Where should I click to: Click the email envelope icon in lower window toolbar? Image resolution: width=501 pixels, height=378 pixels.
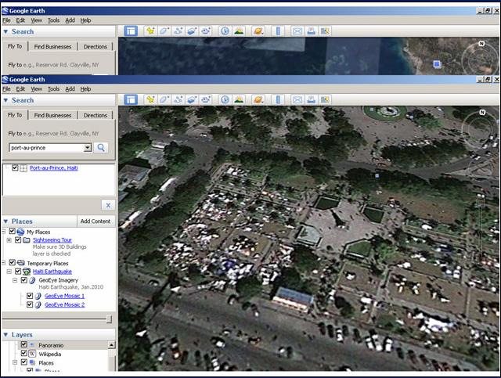[x=297, y=99]
